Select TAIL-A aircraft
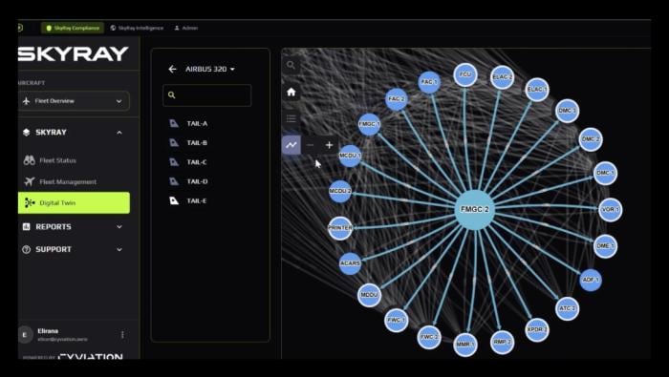 (x=188, y=123)
